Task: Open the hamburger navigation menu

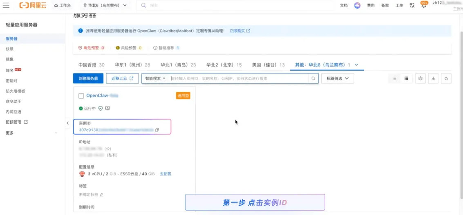Action: [6, 5]
